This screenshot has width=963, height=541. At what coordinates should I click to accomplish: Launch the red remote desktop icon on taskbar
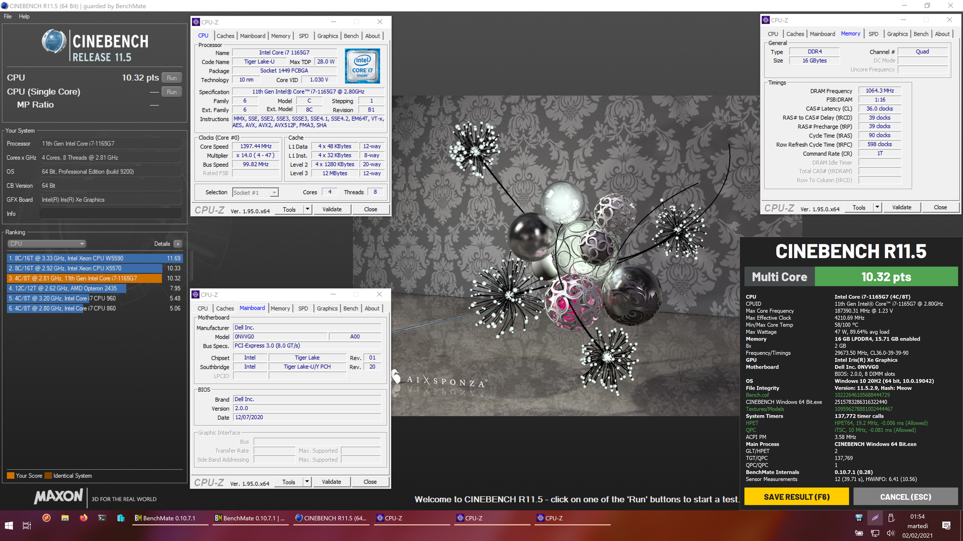pyautogui.click(x=46, y=518)
